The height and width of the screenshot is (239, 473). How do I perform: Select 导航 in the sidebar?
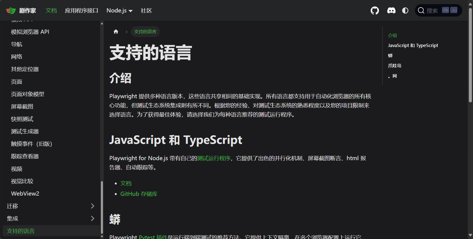tap(17, 44)
